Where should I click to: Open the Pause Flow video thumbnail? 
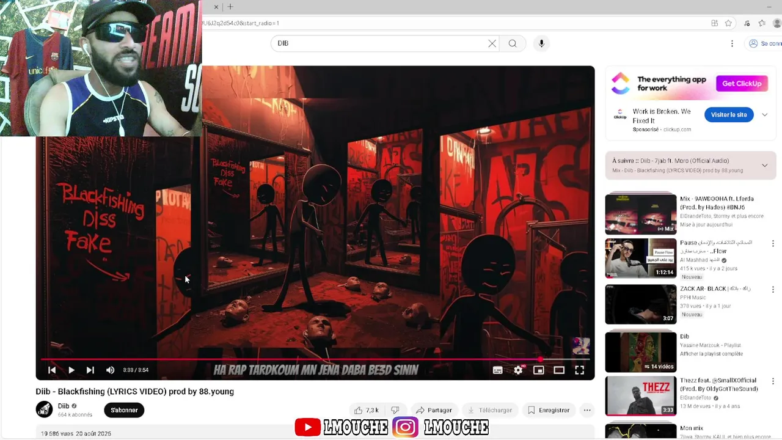pos(641,258)
